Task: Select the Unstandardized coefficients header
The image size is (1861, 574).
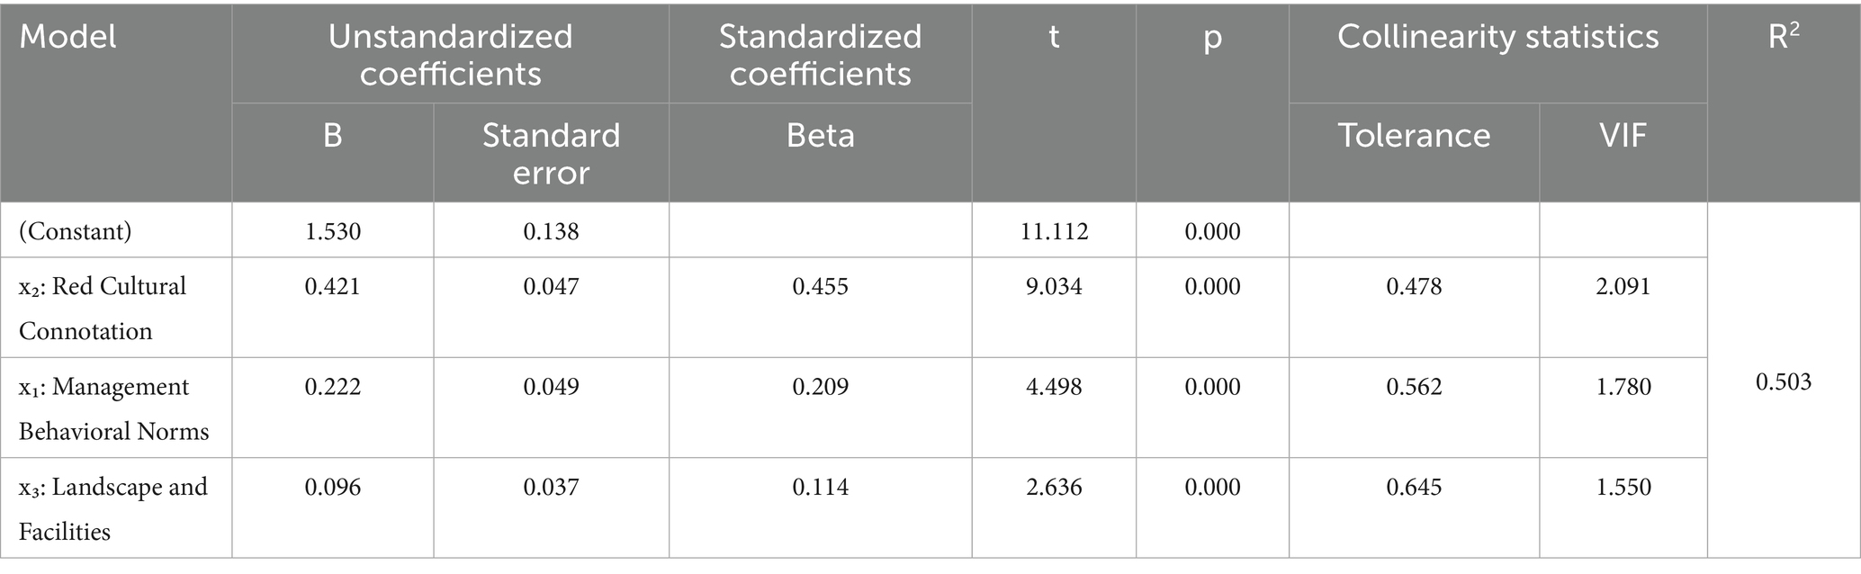Action: click(450, 54)
